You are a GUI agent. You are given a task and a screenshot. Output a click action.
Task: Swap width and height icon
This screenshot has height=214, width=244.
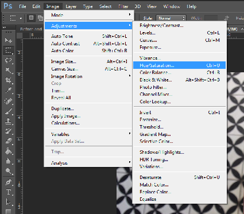pyautogui.click(x=227, y=18)
